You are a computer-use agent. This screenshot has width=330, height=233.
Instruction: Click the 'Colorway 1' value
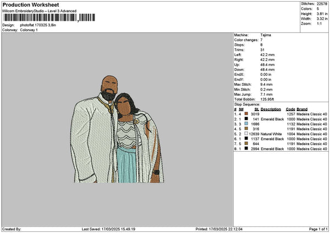point(29,30)
